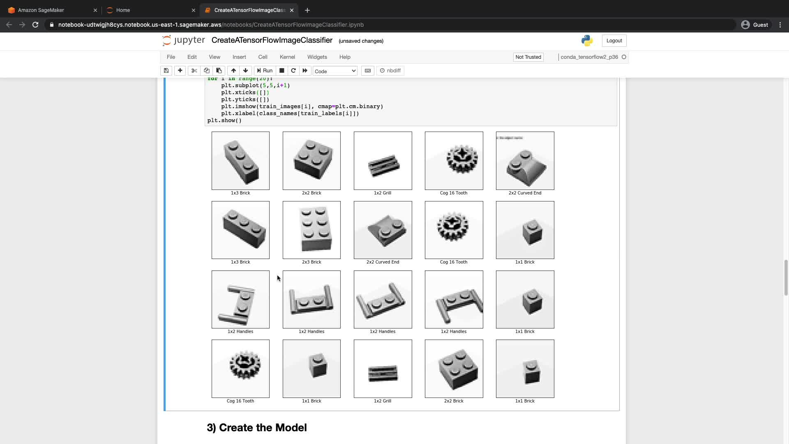Click the Run button

point(265,71)
